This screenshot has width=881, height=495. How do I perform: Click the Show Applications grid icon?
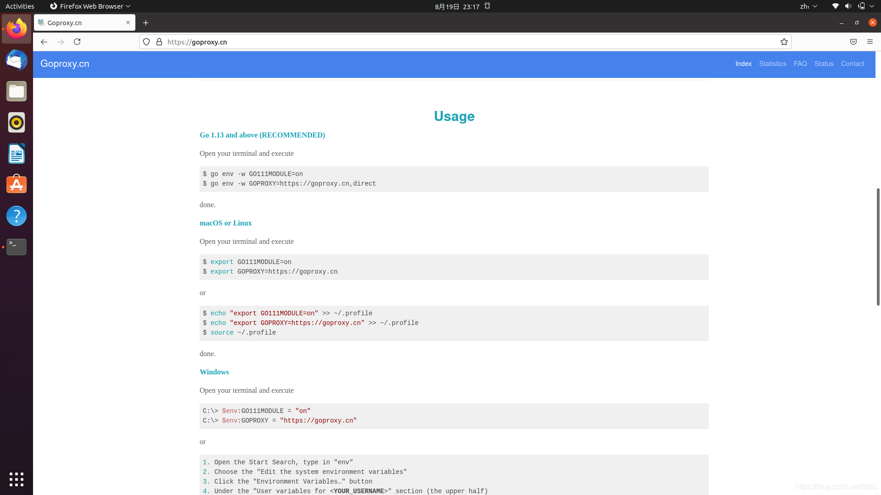(16, 479)
